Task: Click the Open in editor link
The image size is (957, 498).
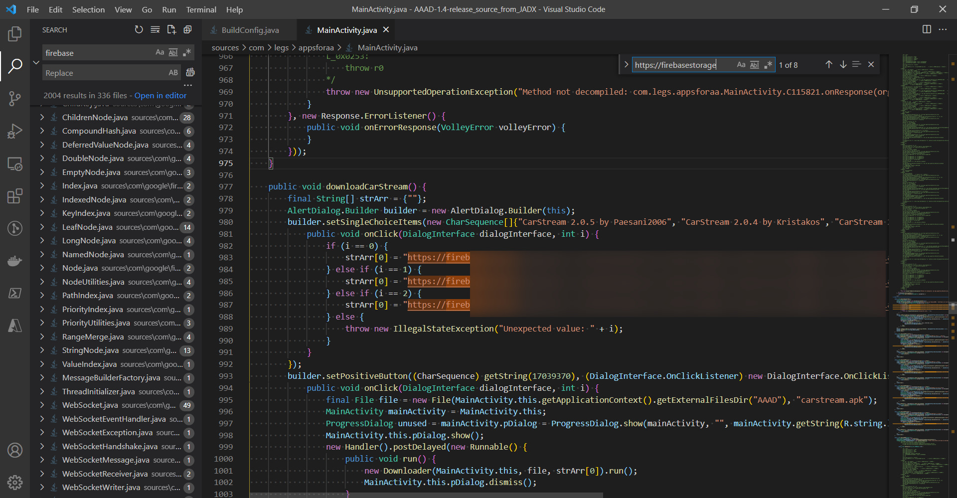Action: [160, 95]
